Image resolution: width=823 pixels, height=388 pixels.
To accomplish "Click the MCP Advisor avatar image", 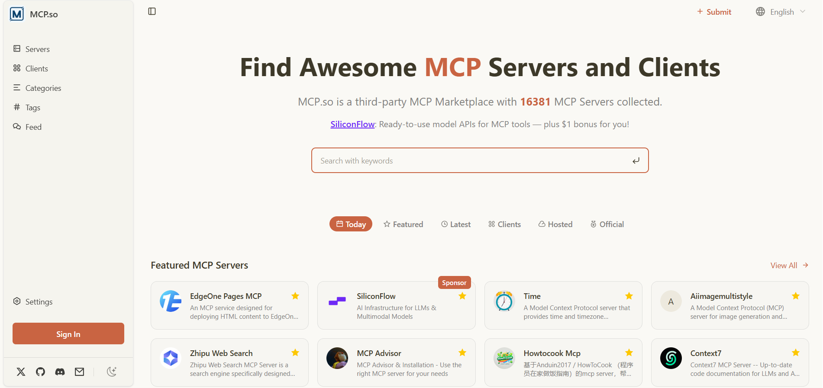I will tap(337, 358).
